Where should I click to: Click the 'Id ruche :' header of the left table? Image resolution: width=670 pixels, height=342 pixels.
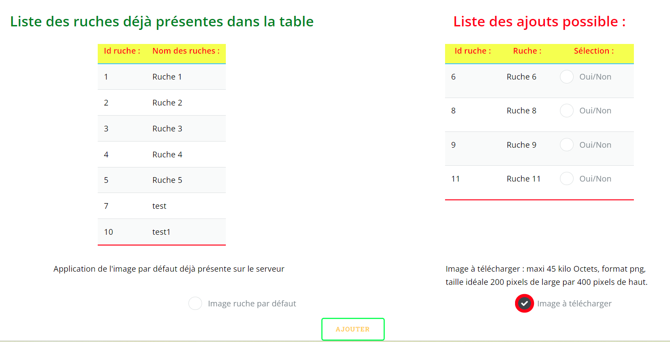click(122, 51)
